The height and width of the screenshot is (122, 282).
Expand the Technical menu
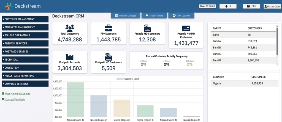25,59
